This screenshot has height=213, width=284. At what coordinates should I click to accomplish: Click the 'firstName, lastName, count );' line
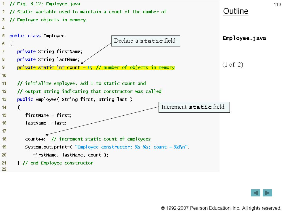tap(71, 155)
